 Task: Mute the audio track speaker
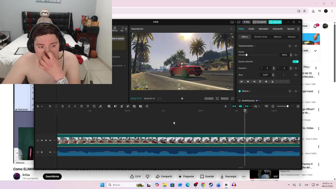click(50, 152)
